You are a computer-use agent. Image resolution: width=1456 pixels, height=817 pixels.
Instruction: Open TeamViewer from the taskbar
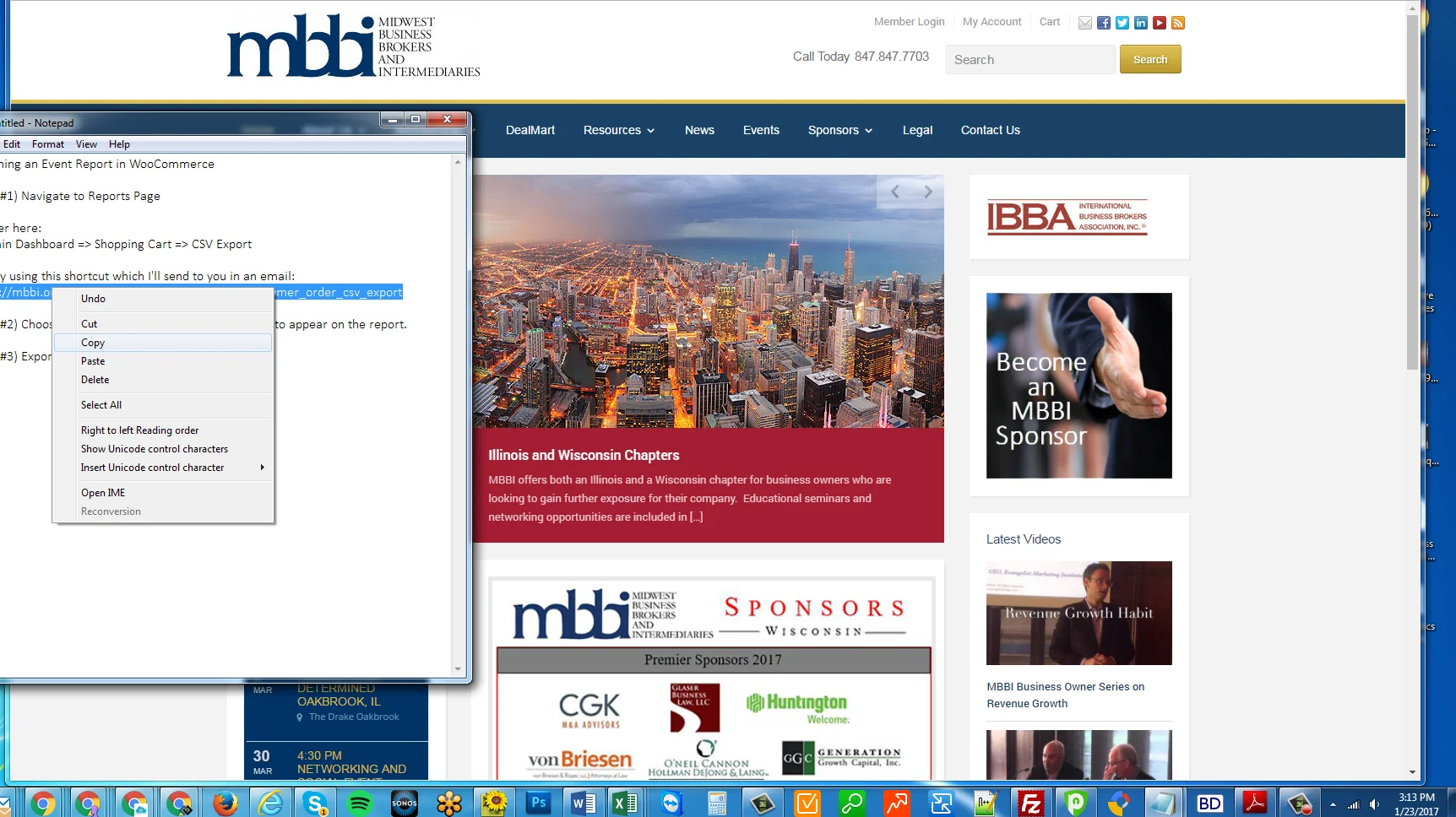point(671,803)
